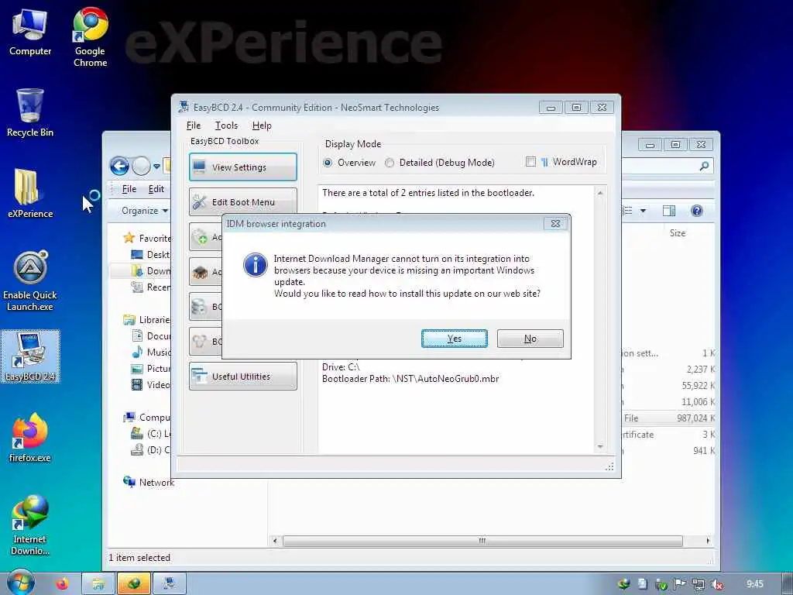This screenshot has height=595, width=793.
Task: Open Explorer Organize dropdown
Action: tap(145, 211)
